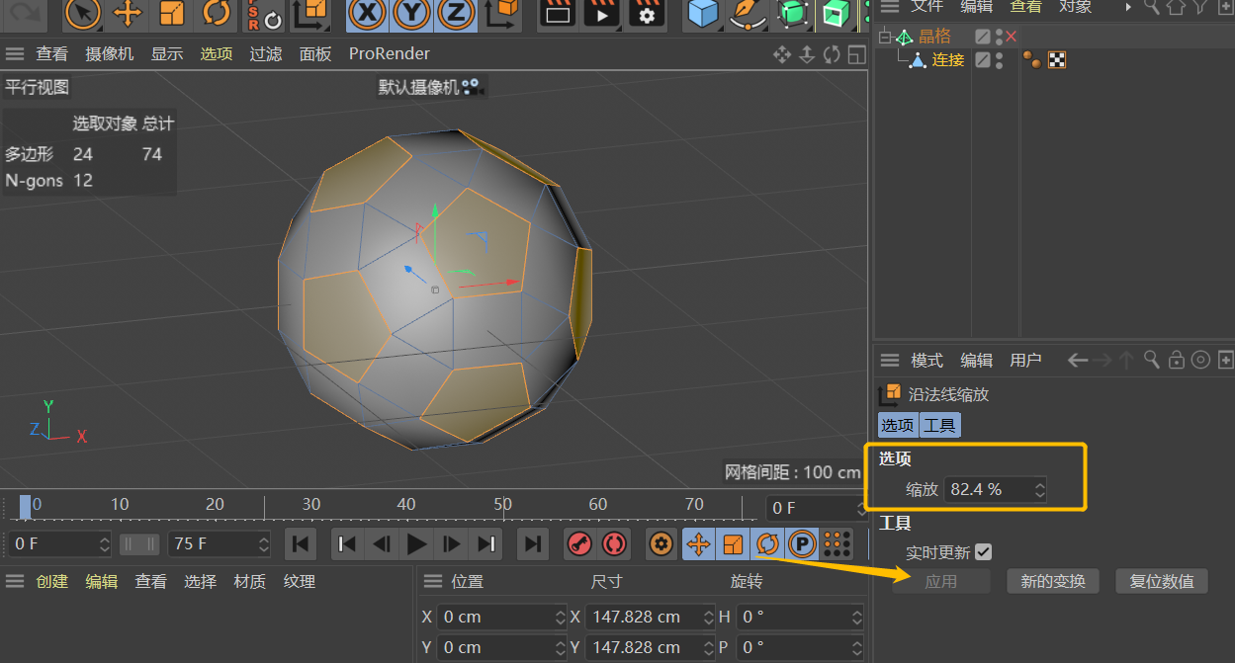1235x663 pixels.
Task: Open Attribute Manager 用户 menu
Action: (x=1026, y=361)
